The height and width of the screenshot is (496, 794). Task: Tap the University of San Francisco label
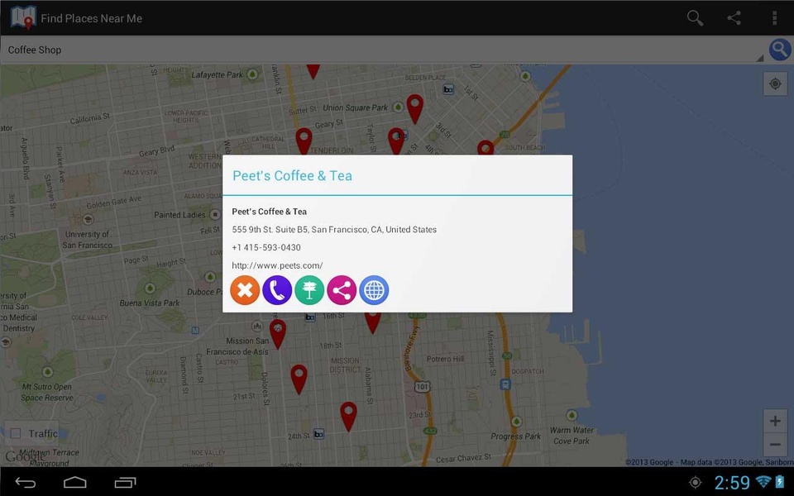point(87,240)
